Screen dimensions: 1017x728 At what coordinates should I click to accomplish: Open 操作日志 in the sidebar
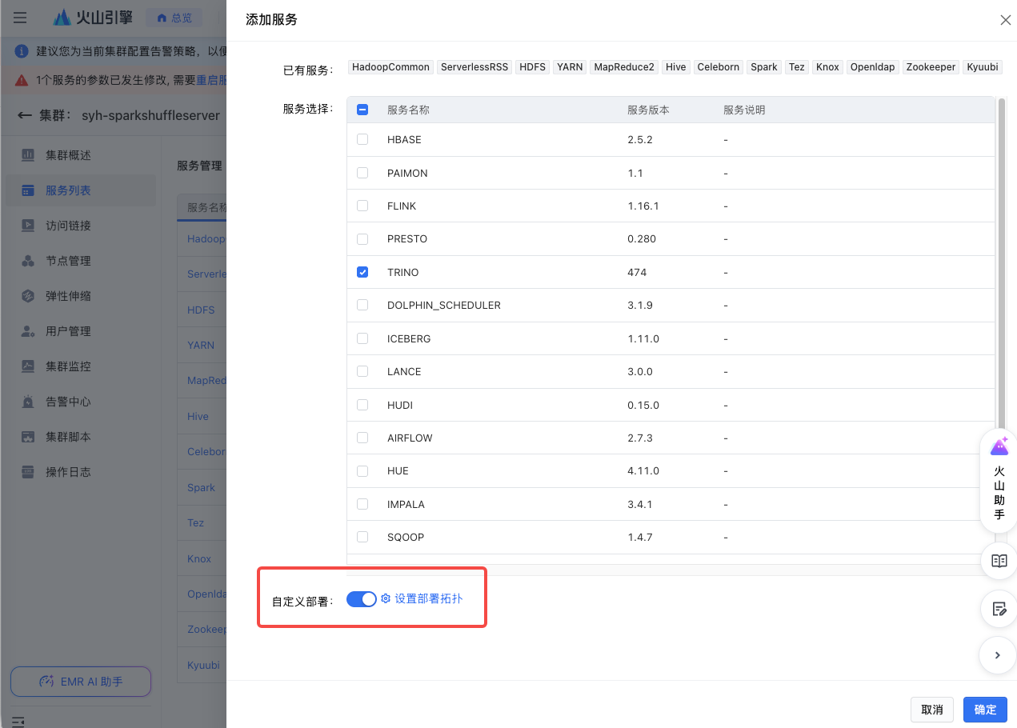81,472
